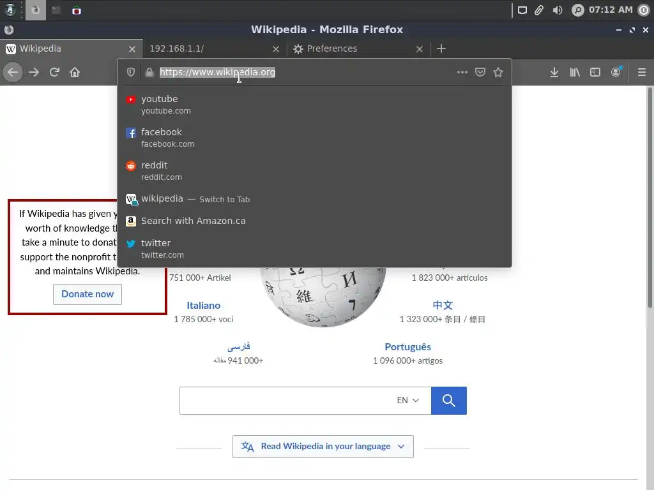
Task: Select facebook suggestion in URL dropdown
Action: pyautogui.click(x=314, y=138)
